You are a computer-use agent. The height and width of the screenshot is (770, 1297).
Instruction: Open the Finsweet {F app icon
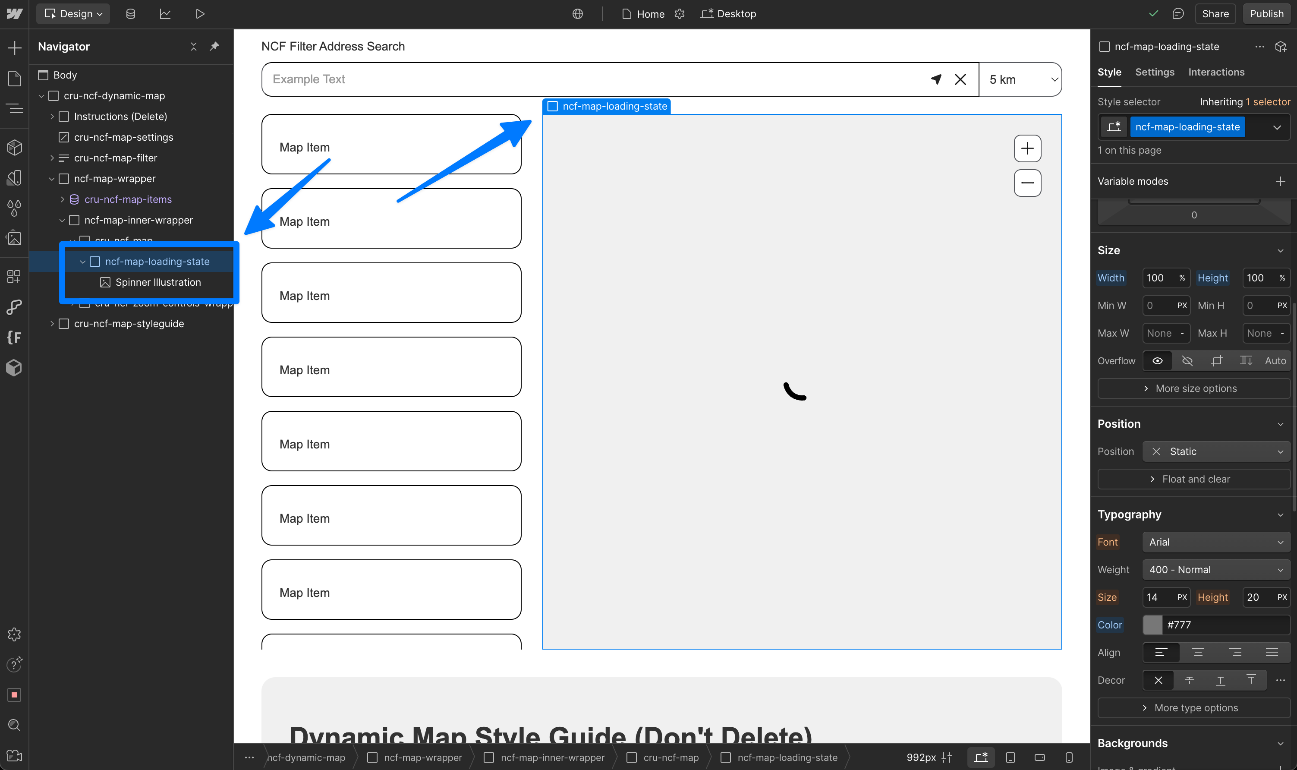coord(15,337)
